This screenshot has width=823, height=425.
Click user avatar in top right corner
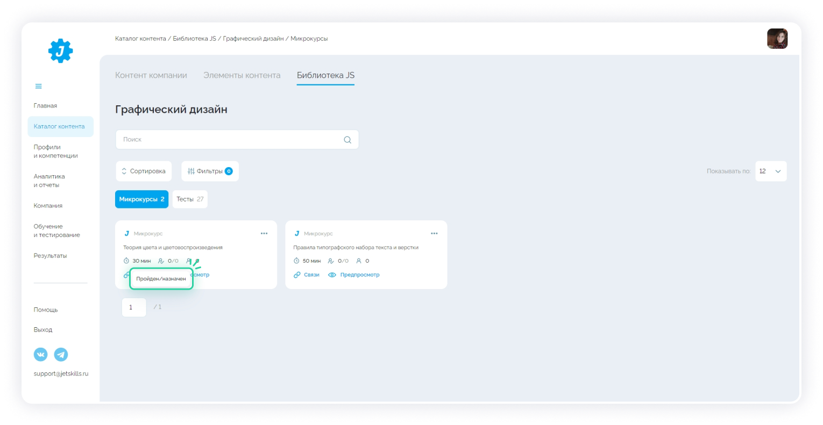tap(777, 39)
